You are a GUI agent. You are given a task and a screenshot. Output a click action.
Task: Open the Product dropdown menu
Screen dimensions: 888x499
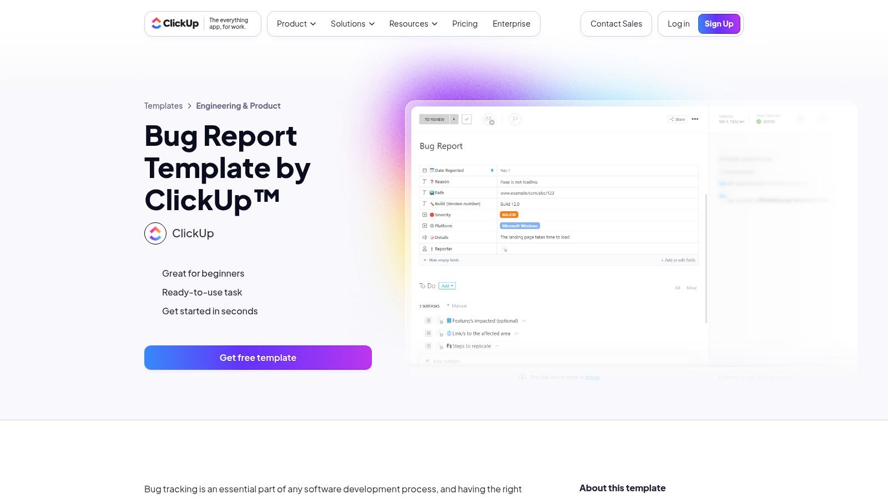295,24
